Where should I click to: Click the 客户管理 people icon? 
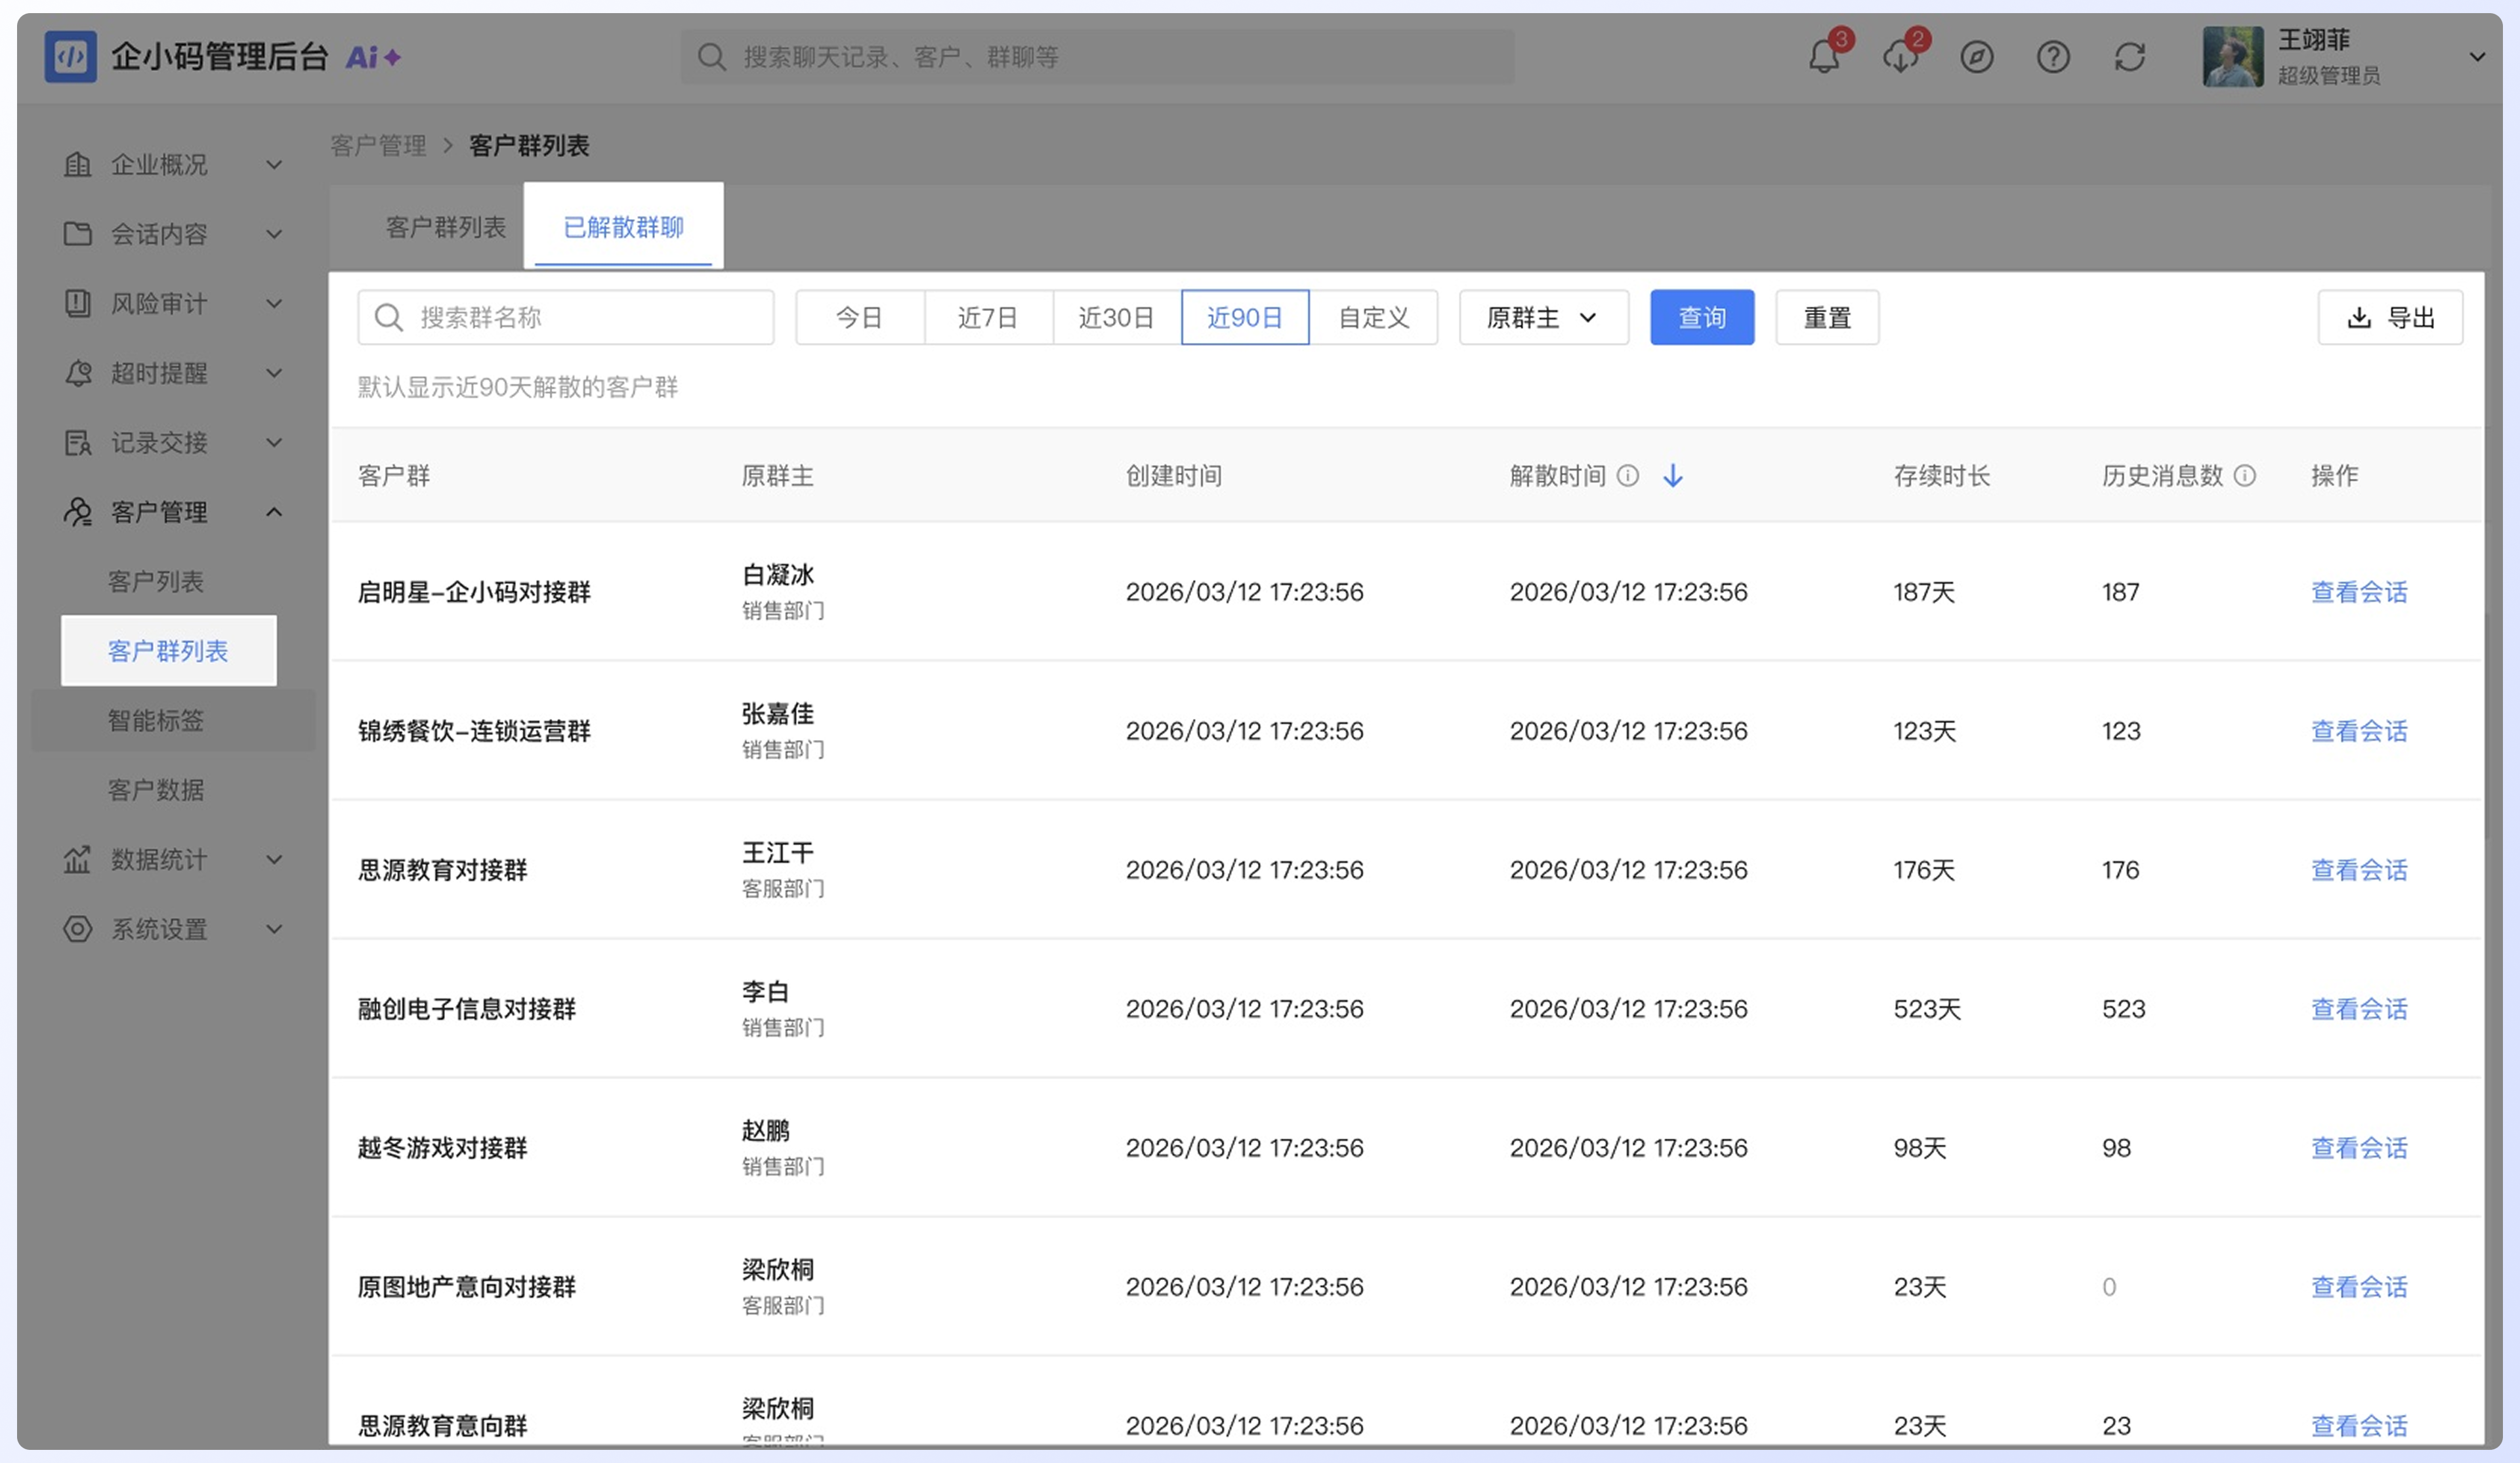click(x=77, y=512)
